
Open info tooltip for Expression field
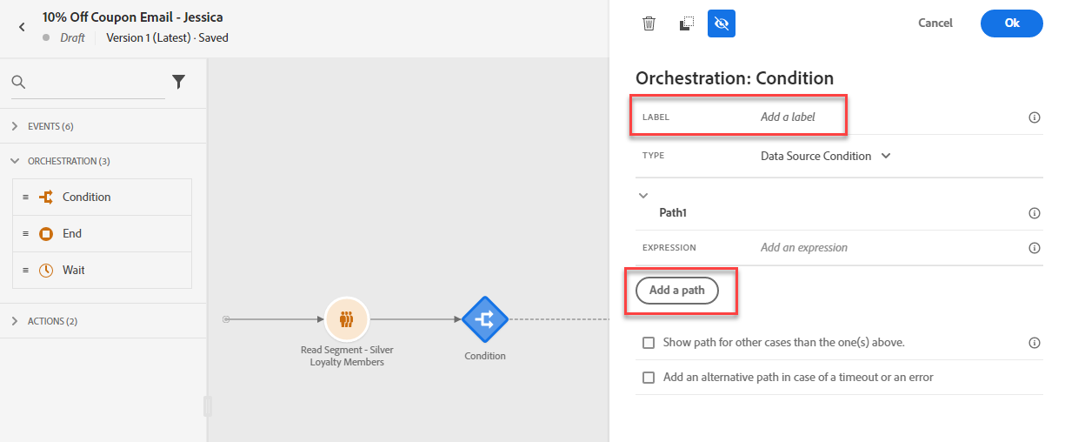(1035, 248)
